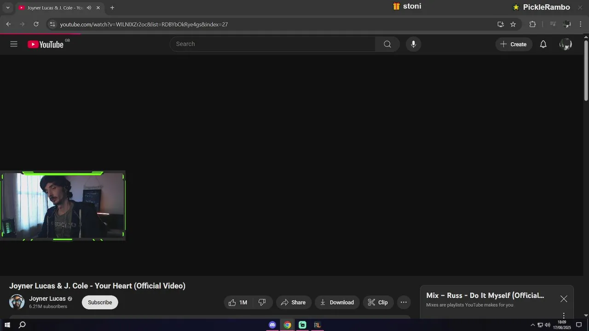Open the Windows Start menu
This screenshot has width=589, height=331.
[7, 325]
